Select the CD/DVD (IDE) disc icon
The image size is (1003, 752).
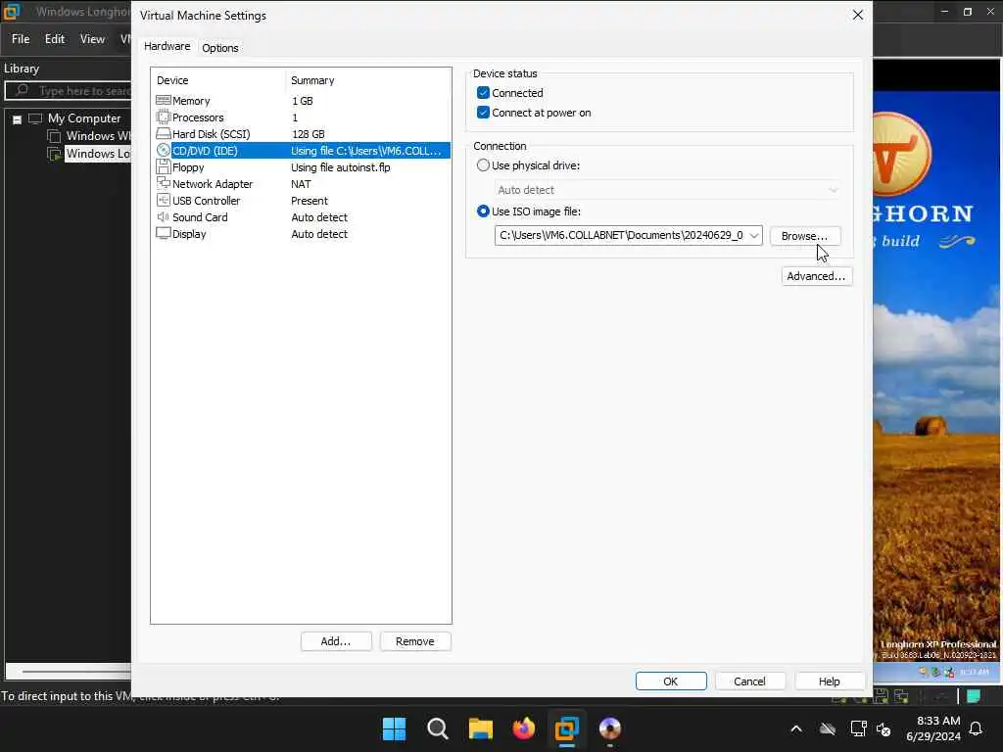pyautogui.click(x=164, y=150)
